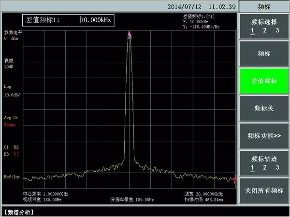Click the red delta marker on the trace's right edge
The height and width of the screenshot is (217, 290).
point(235,179)
